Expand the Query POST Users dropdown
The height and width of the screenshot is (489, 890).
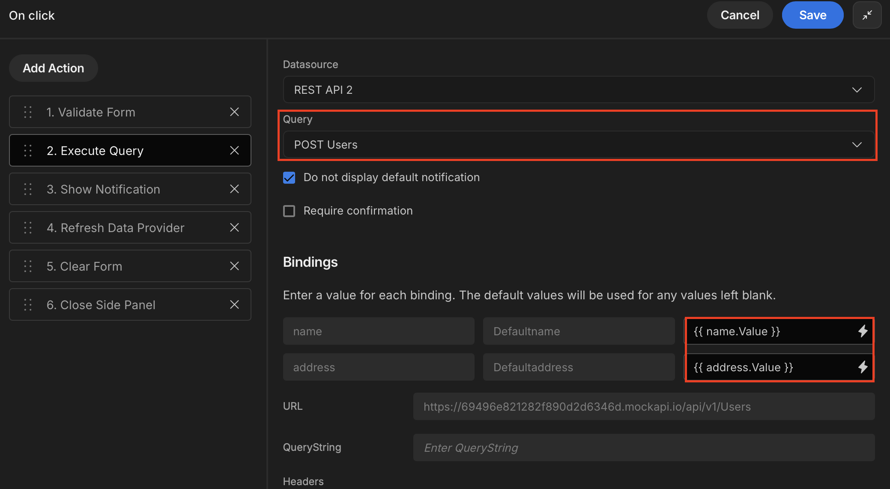578,144
